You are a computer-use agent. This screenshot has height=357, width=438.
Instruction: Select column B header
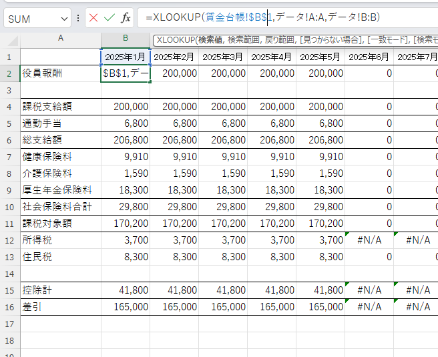pos(125,39)
